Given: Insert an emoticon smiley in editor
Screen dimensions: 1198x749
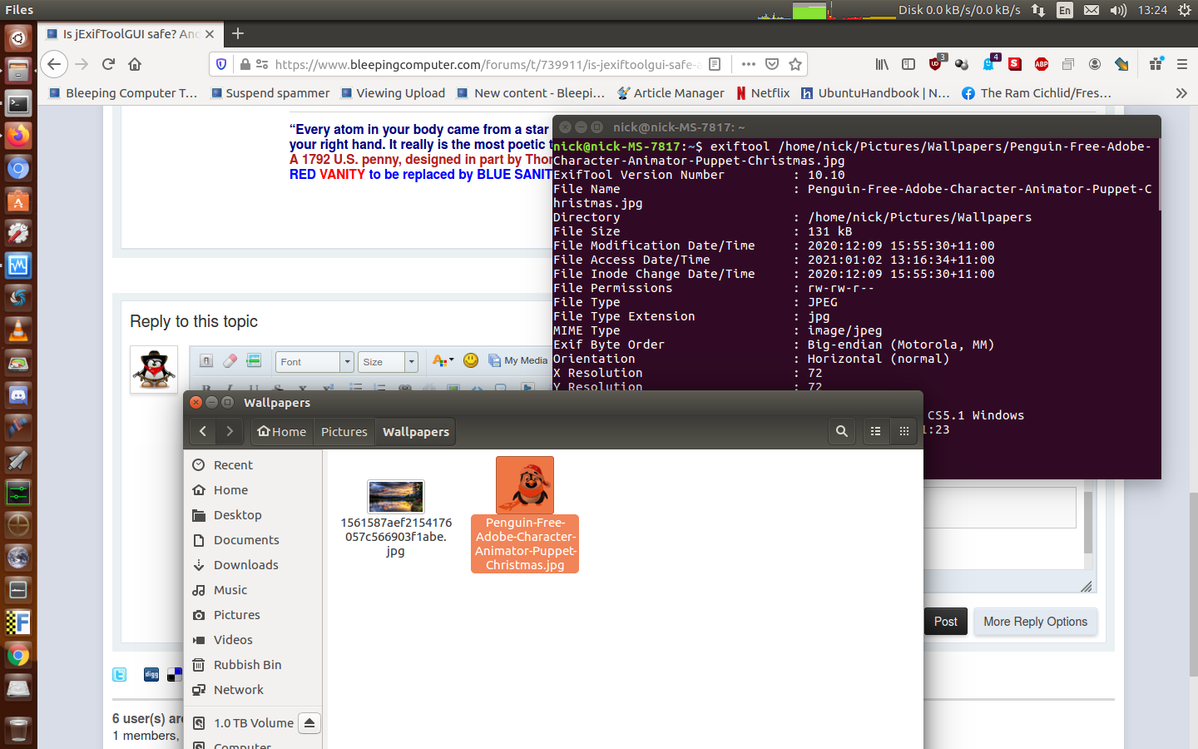Looking at the screenshot, I should (x=471, y=360).
